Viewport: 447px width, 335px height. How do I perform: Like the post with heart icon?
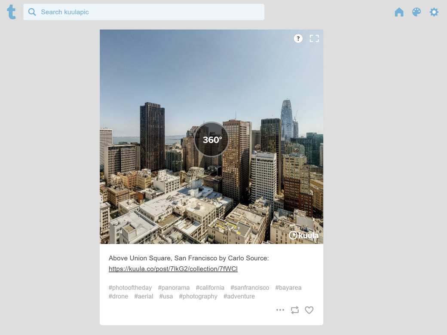pyautogui.click(x=309, y=310)
